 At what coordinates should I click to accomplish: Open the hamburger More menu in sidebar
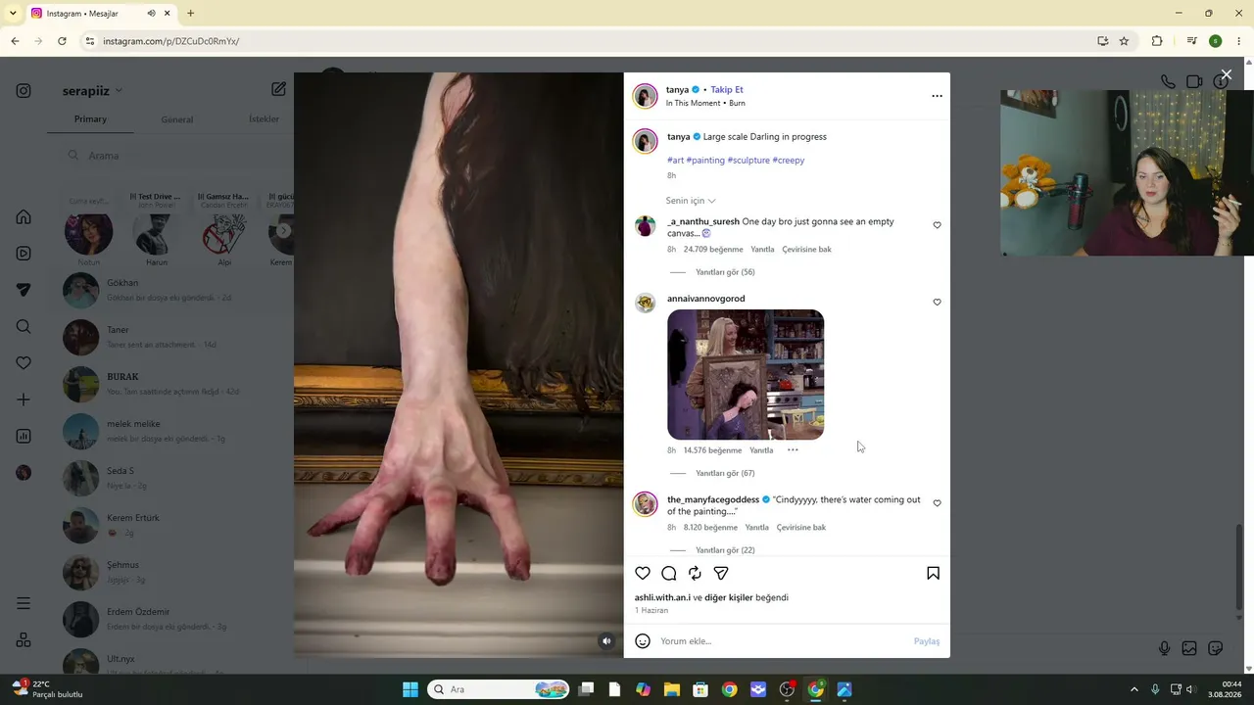click(x=24, y=603)
